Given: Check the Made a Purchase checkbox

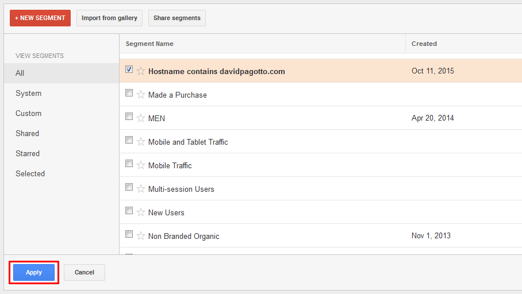Looking at the screenshot, I should pos(129,93).
